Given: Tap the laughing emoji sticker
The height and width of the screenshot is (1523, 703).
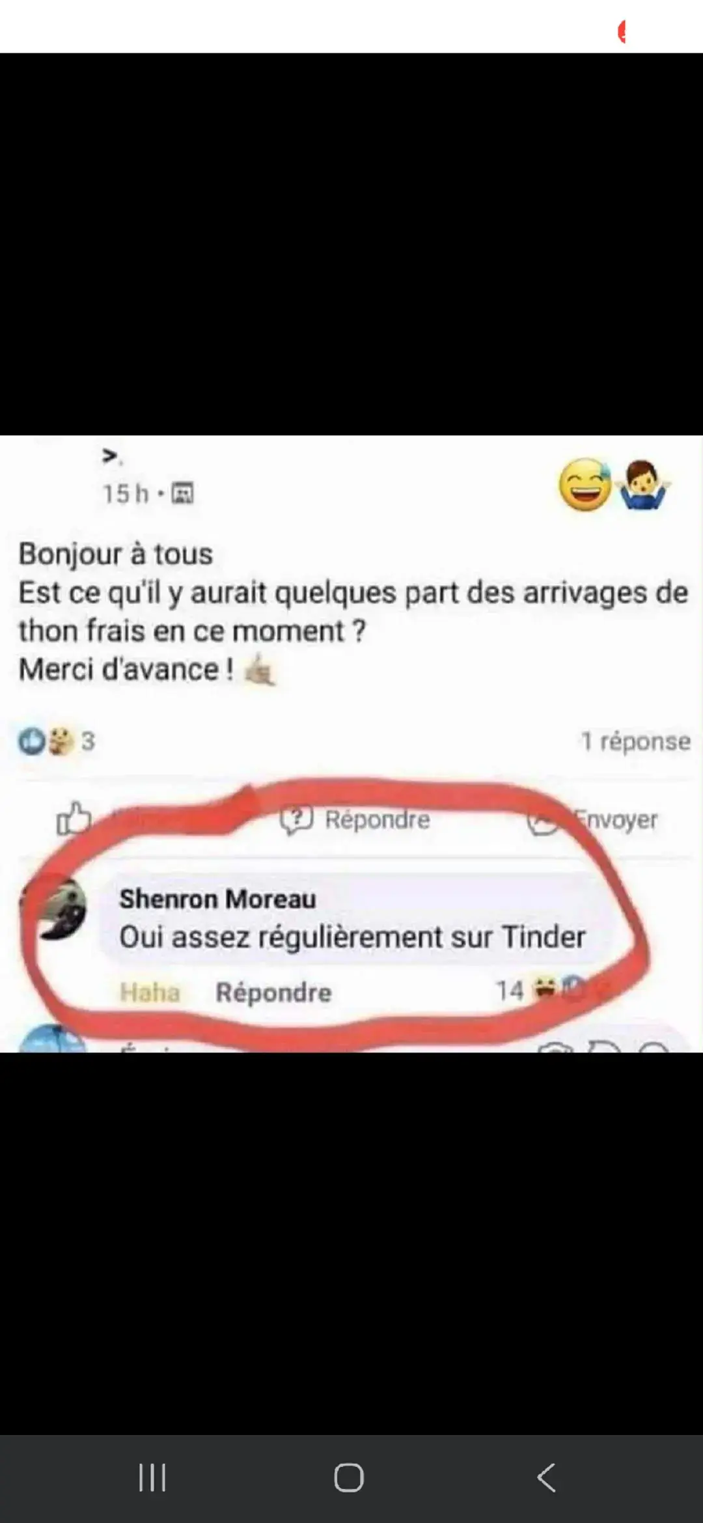Looking at the screenshot, I should click(585, 484).
